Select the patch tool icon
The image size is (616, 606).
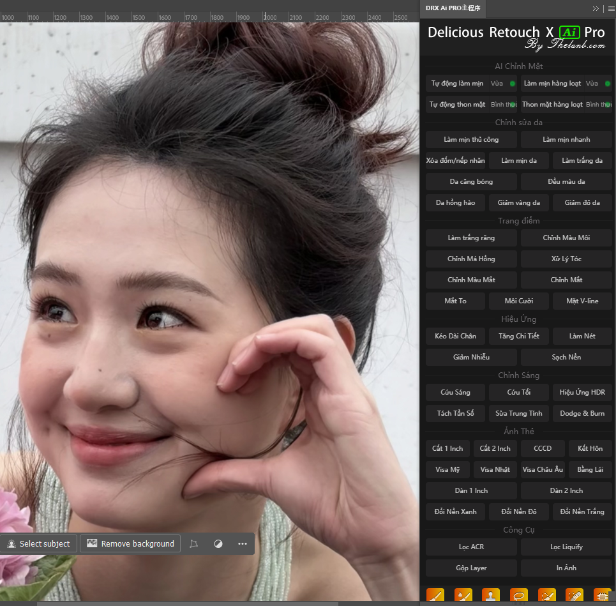pyautogui.click(x=602, y=595)
